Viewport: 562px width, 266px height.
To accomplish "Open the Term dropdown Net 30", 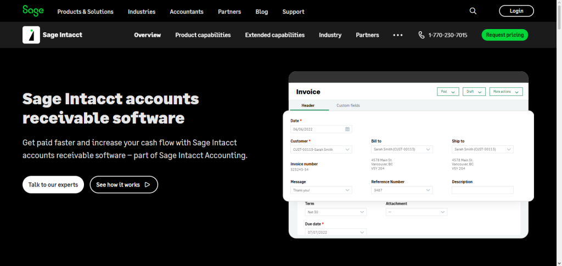I will point(336,212).
